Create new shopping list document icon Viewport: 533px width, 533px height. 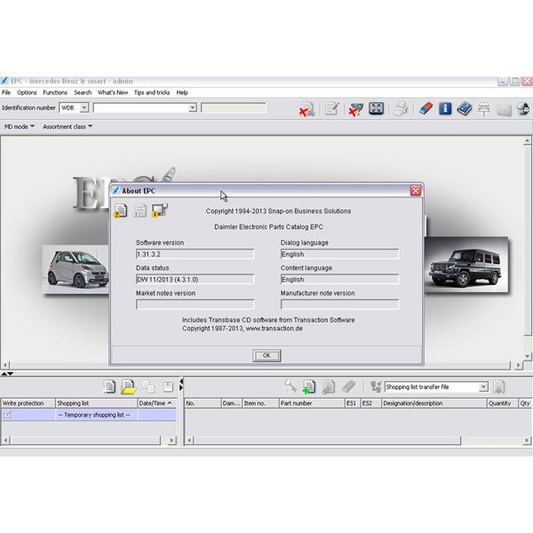point(109,386)
